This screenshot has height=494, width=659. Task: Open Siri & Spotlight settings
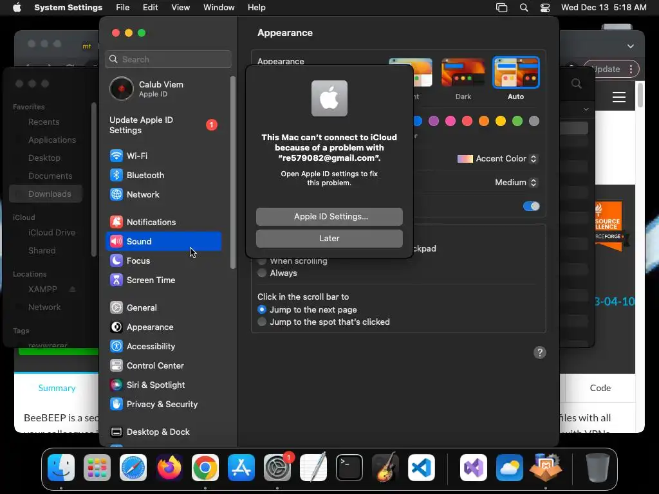click(163, 385)
